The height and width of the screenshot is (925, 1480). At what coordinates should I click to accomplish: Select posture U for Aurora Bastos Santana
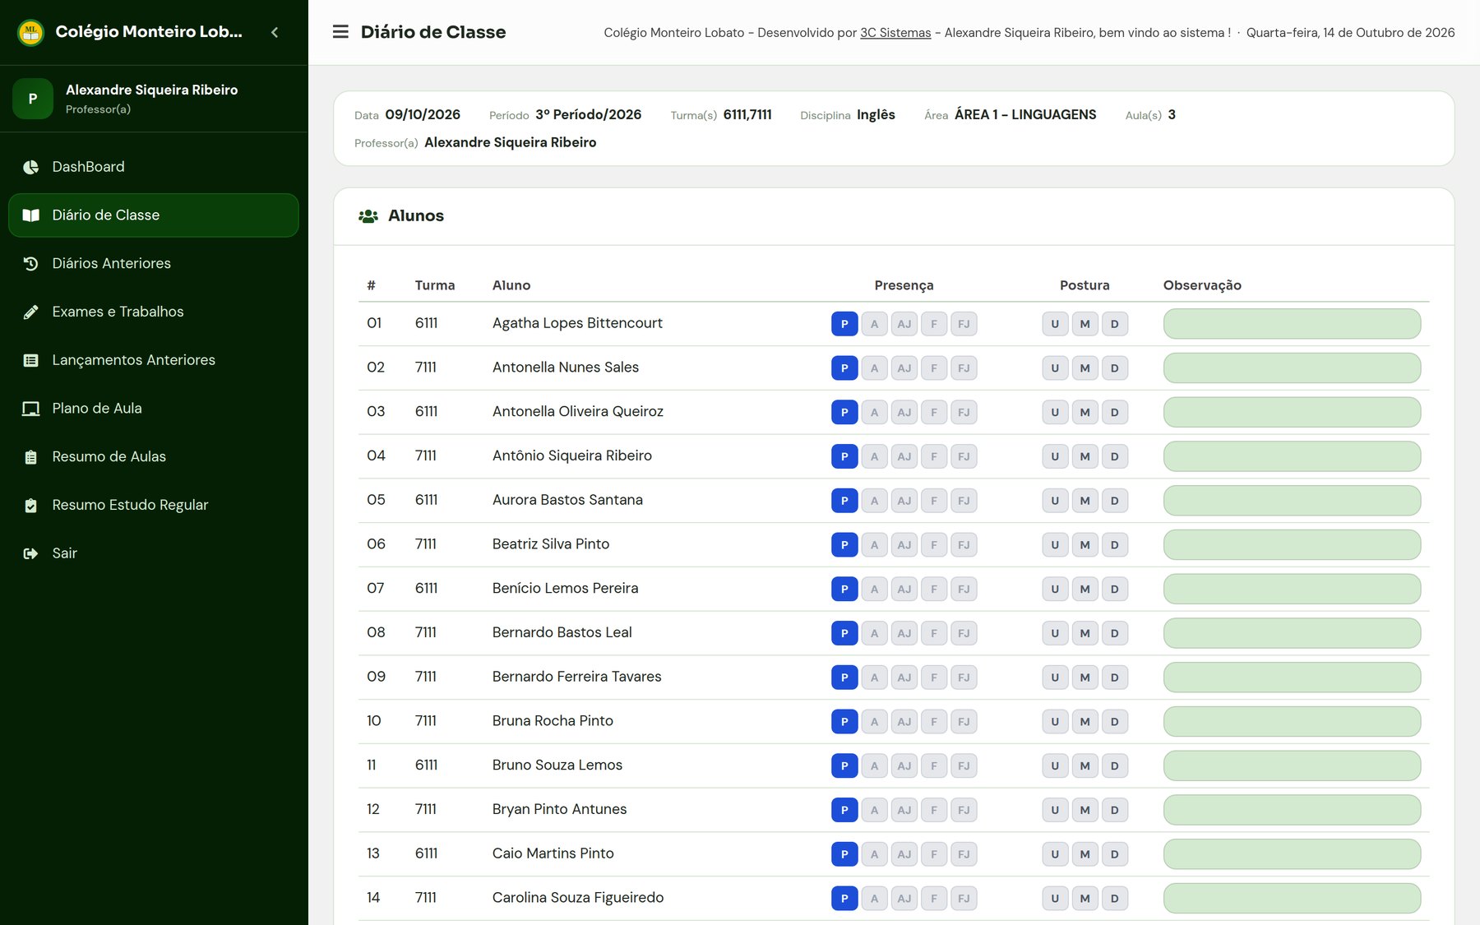1055,501
